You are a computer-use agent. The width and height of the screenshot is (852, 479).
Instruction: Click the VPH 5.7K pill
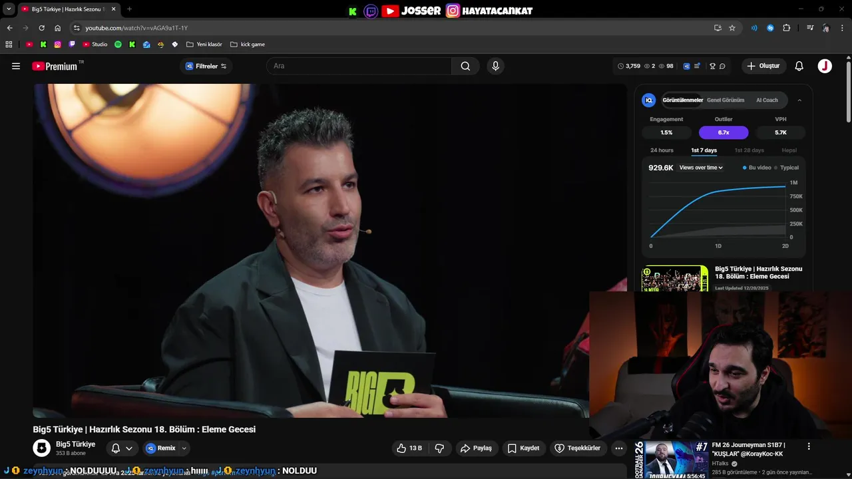point(781,132)
